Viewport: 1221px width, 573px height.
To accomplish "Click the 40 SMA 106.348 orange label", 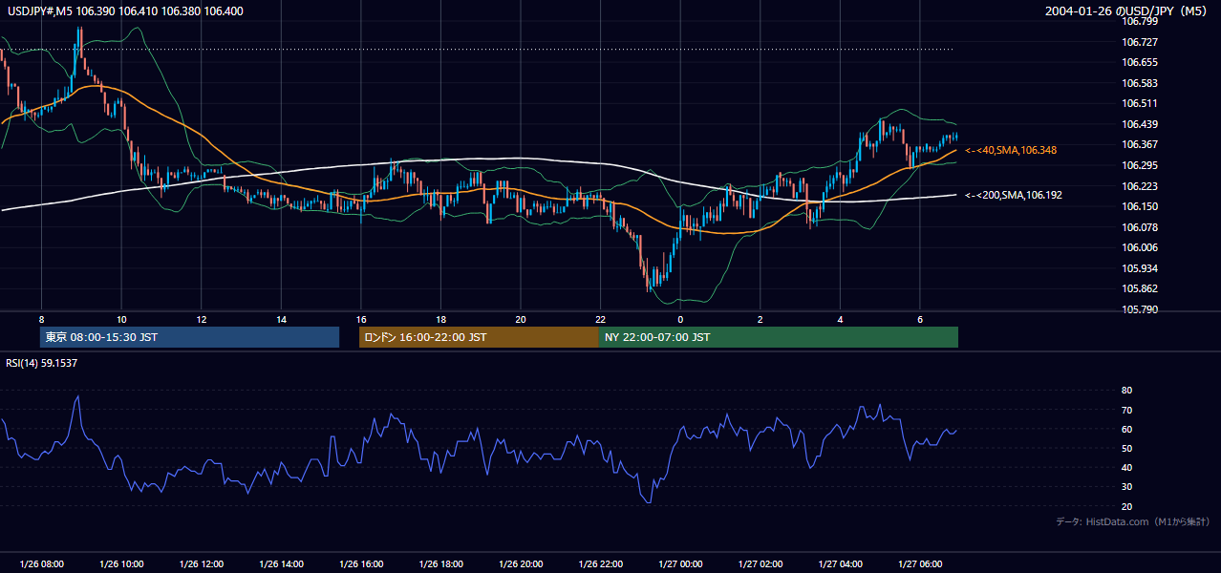I will pos(1011,151).
